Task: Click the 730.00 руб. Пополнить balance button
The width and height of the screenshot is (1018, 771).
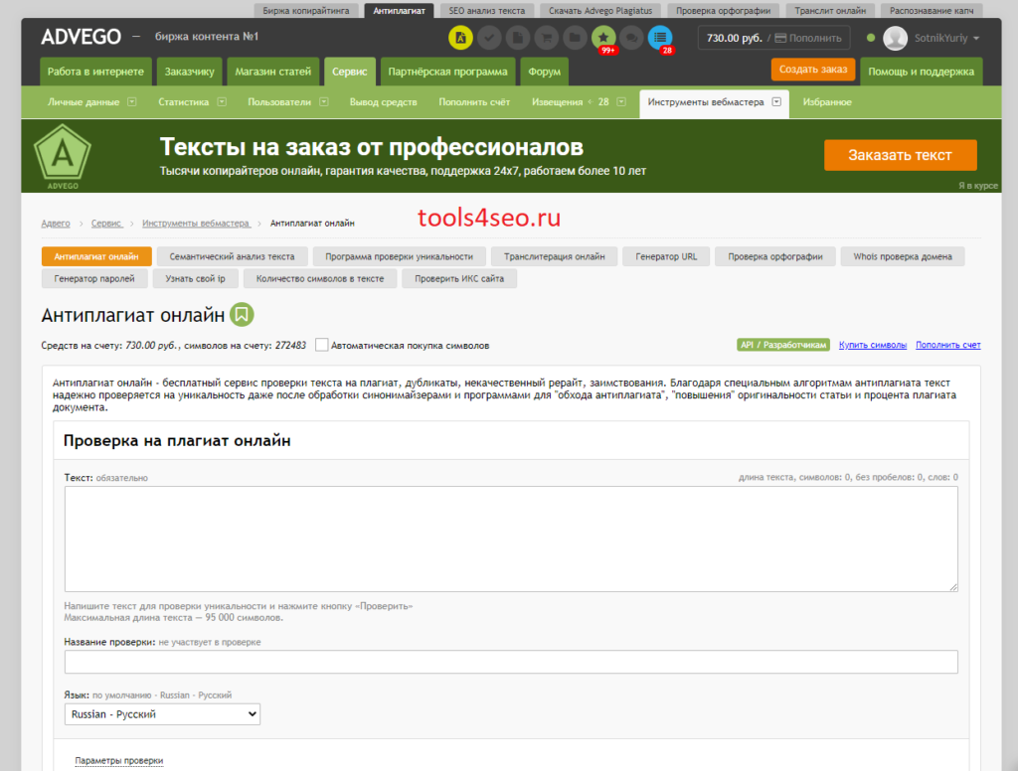Action: tap(773, 38)
